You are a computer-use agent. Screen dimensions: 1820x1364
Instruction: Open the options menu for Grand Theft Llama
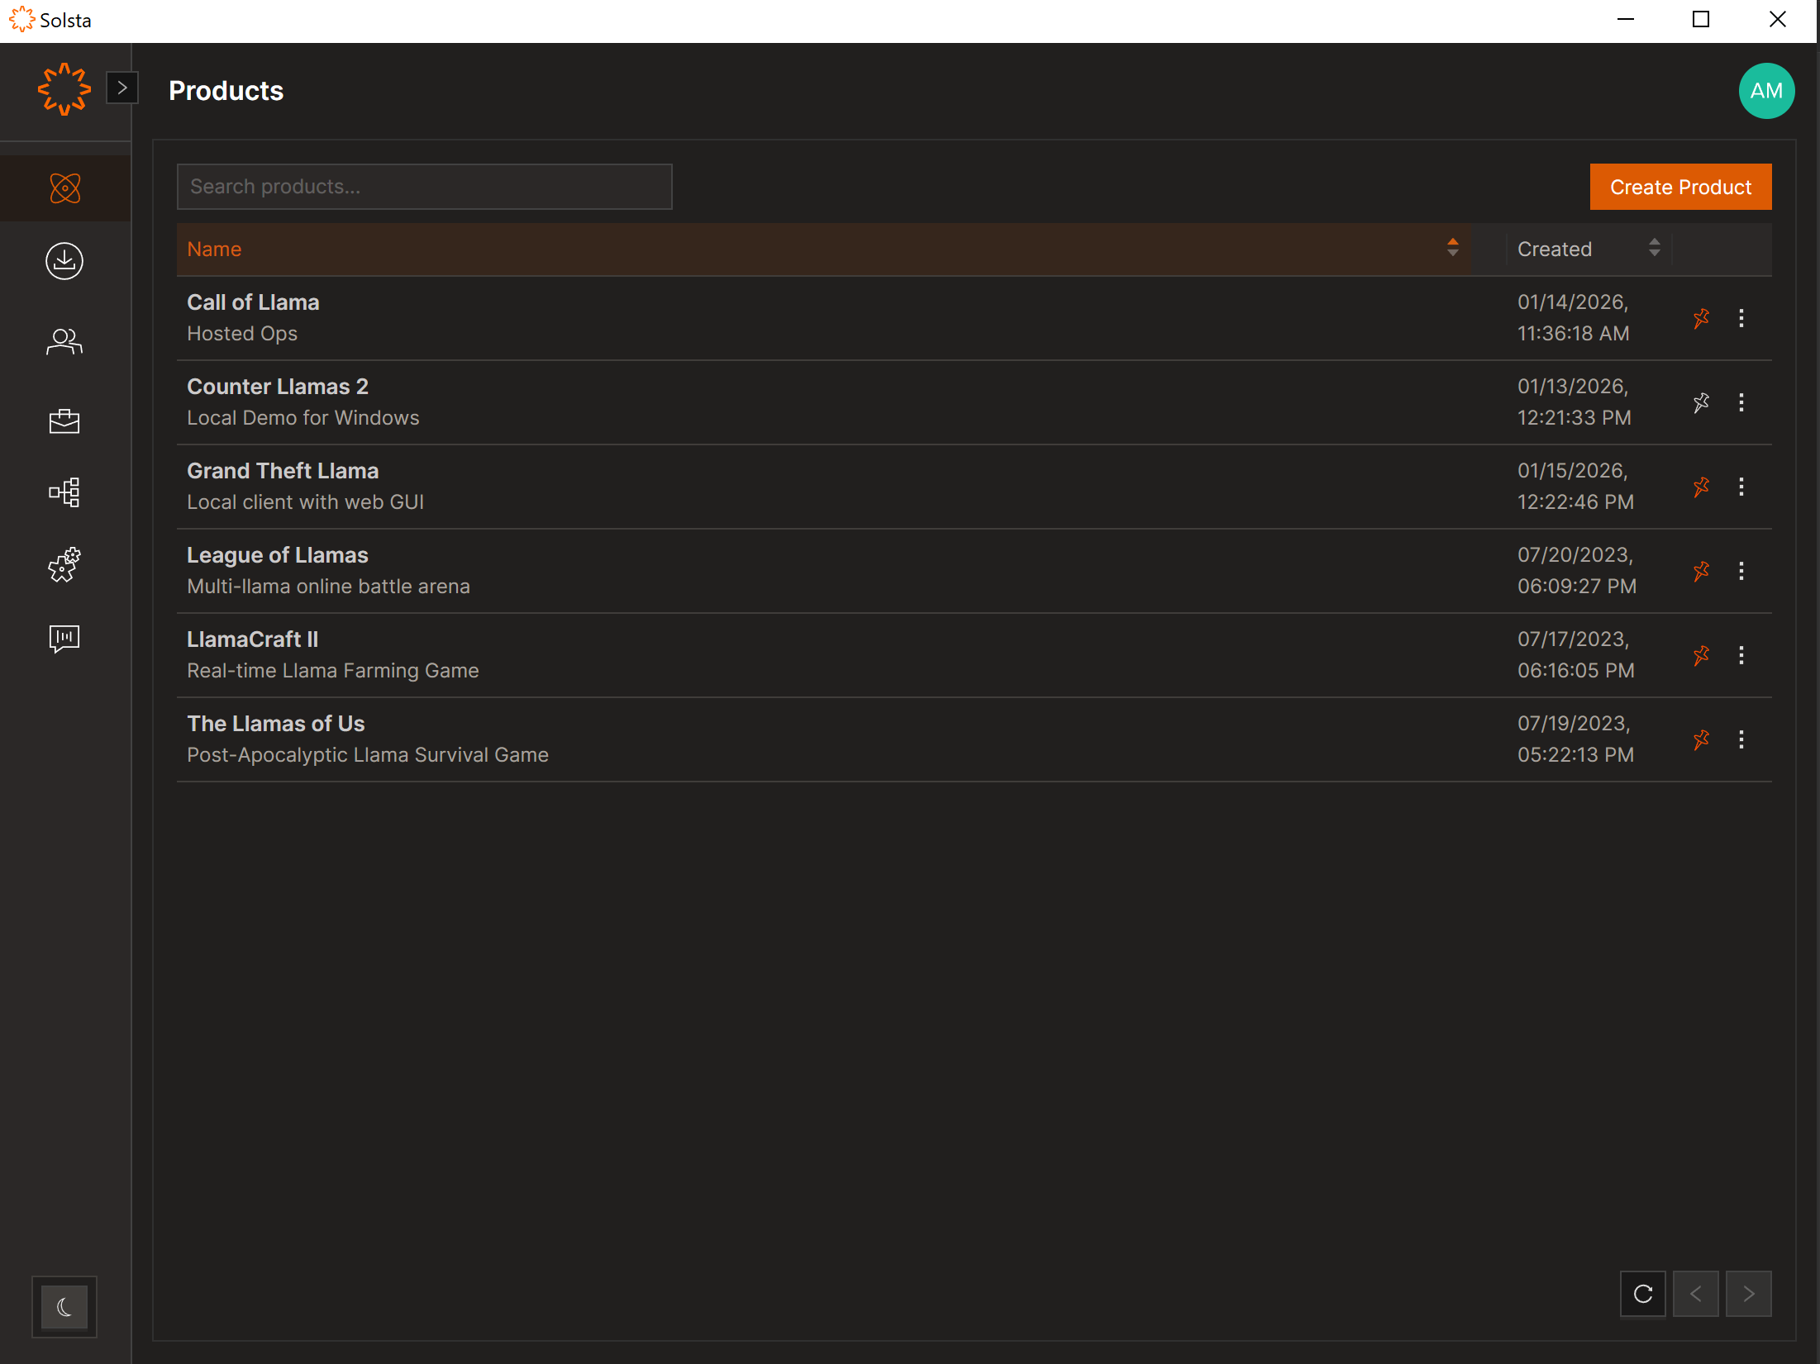coord(1741,487)
